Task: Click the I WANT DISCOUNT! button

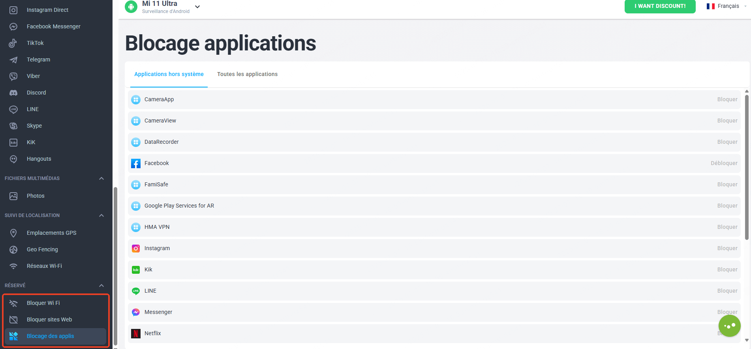Action: (x=660, y=6)
